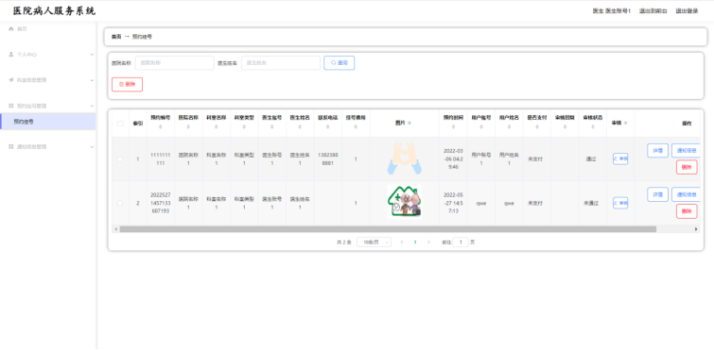Image resolution: width=714 pixels, height=350 pixels.
Task: Click 退出到前台 in the top bar
Action: click(x=653, y=11)
